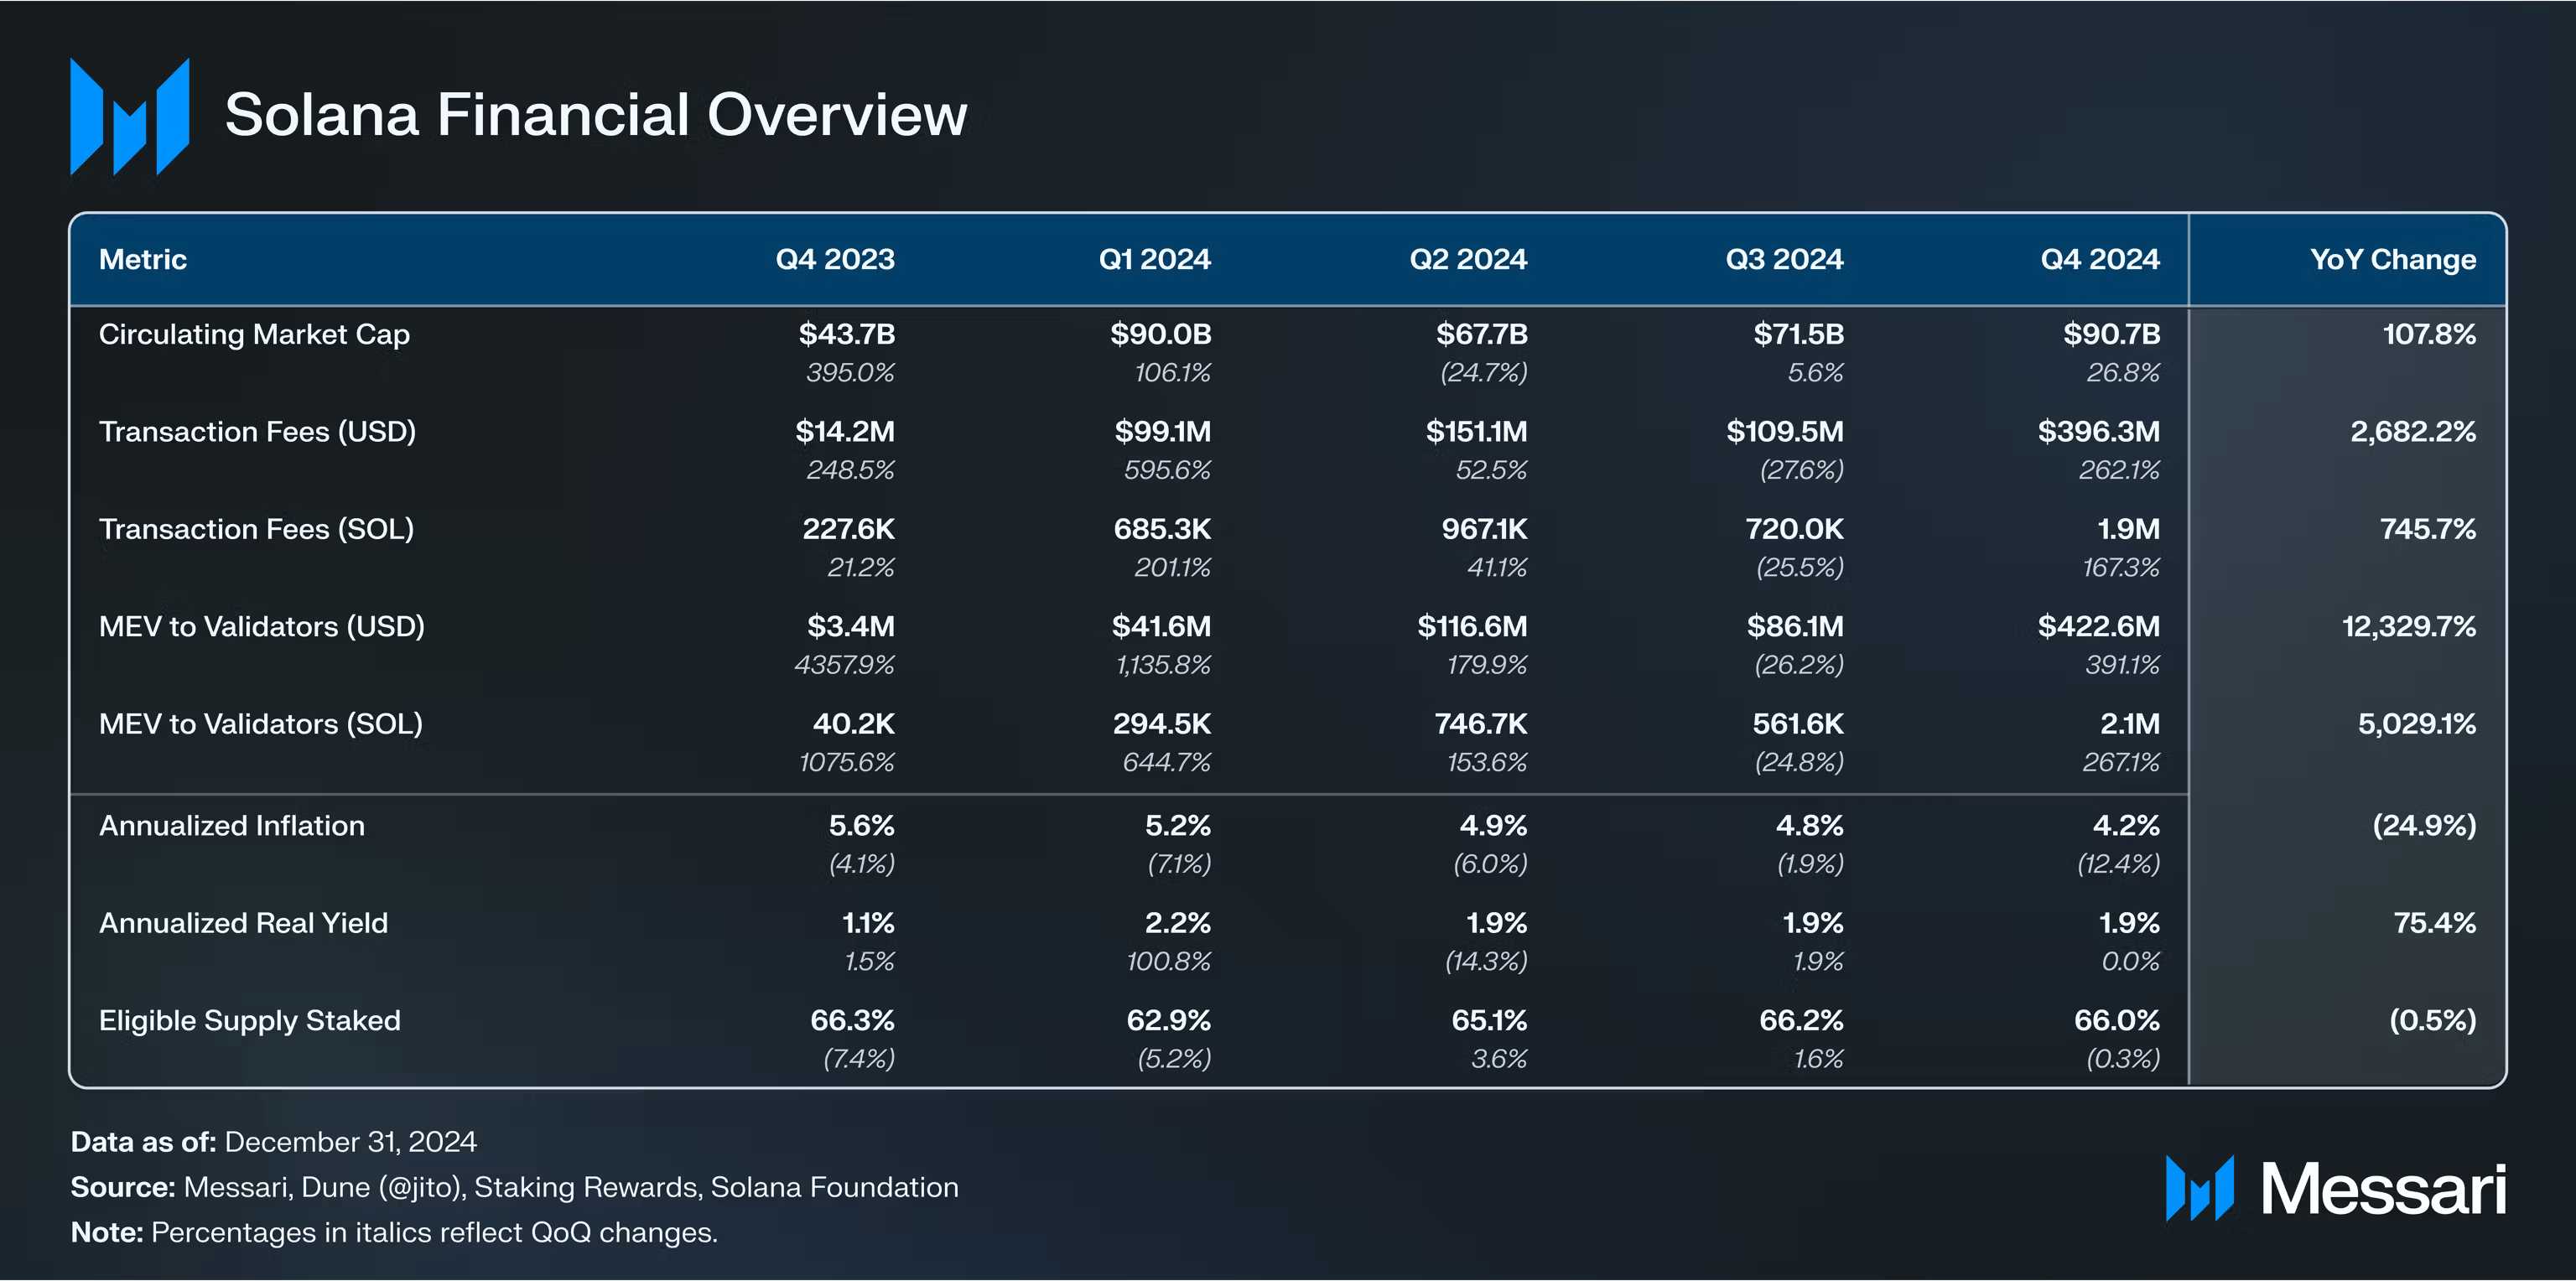Click the Circulating Market Cap row label
The image size is (2576, 1281).
(254, 335)
